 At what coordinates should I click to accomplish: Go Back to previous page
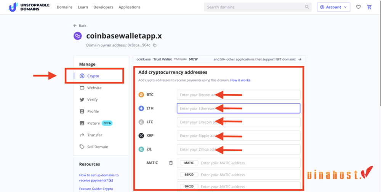(x=80, y=26)
